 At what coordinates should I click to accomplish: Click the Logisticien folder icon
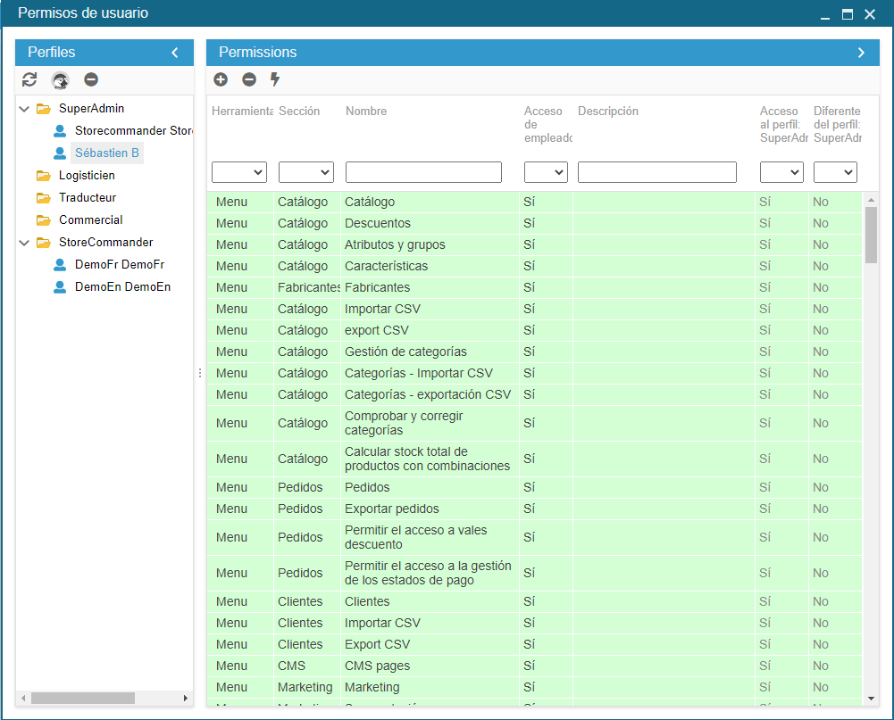pyautogui.click(x=44, y=176)
